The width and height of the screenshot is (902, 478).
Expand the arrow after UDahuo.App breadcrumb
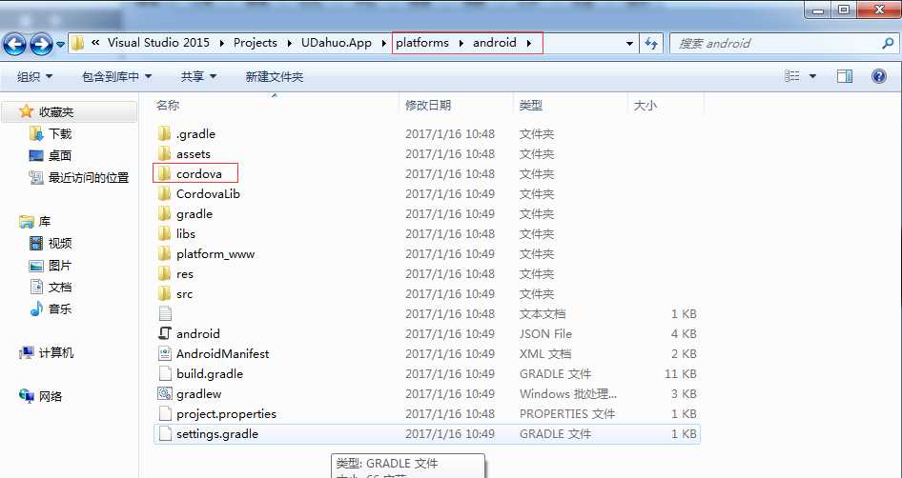383,43
